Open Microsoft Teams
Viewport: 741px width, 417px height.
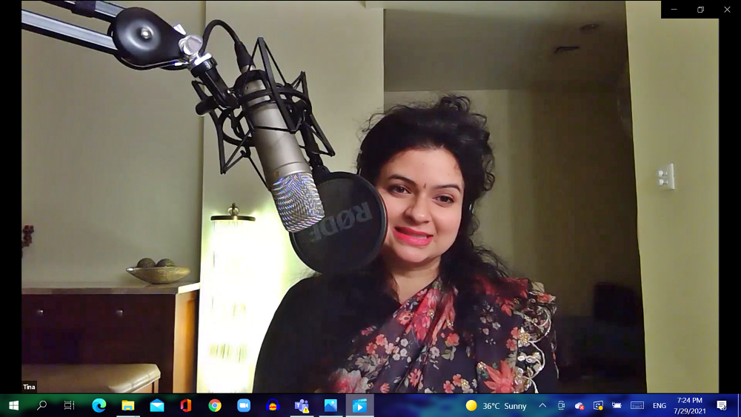[302, 405]
